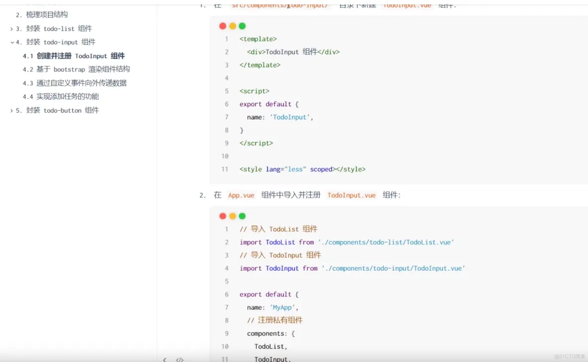The height and width of the screenshot is (362, 588).
Task: Click the </template> closing tag line
Action: pyautogui.click(x=260, y=65)
